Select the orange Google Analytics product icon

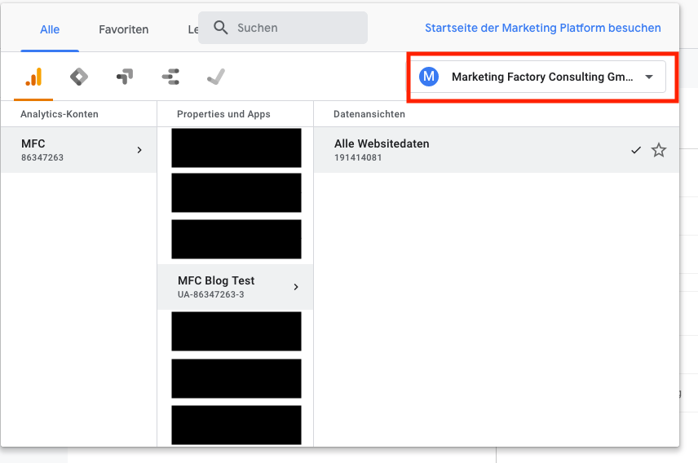pyautogui.click(x=33, y=77)
